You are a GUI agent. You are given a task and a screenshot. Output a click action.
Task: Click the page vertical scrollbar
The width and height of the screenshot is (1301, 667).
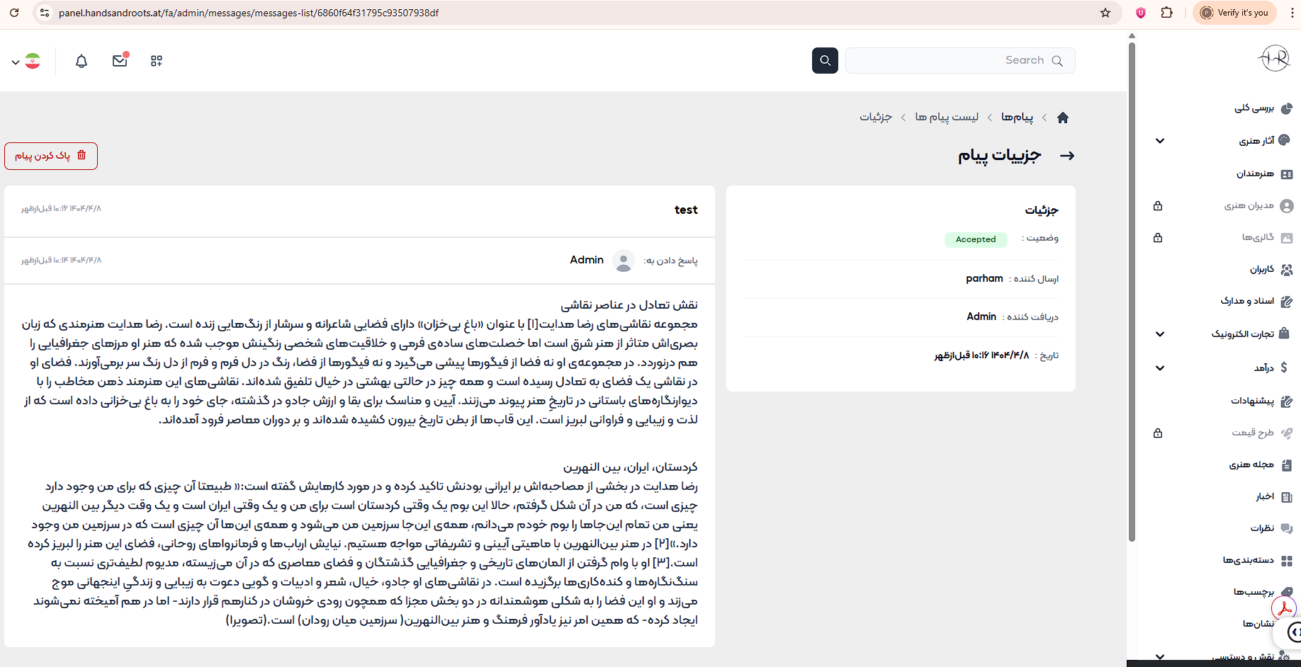1132,290
